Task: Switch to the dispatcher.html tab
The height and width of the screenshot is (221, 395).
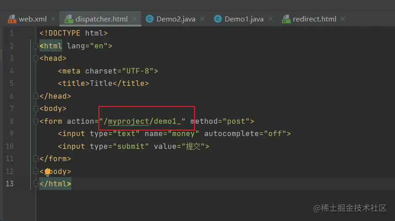Action: click(x=102, y=19)
